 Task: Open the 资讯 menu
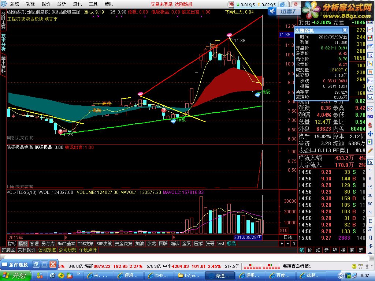78,4
